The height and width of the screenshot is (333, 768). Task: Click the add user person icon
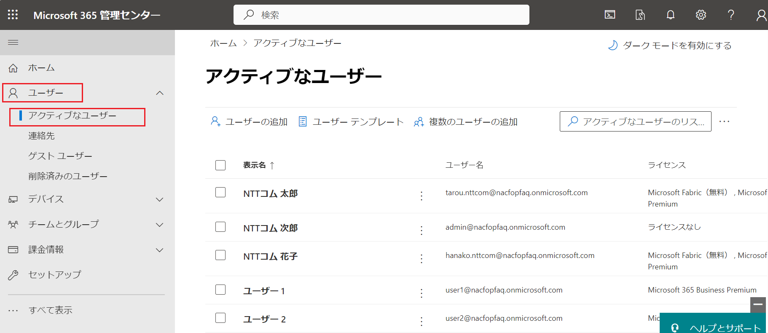tap(215, 121)
